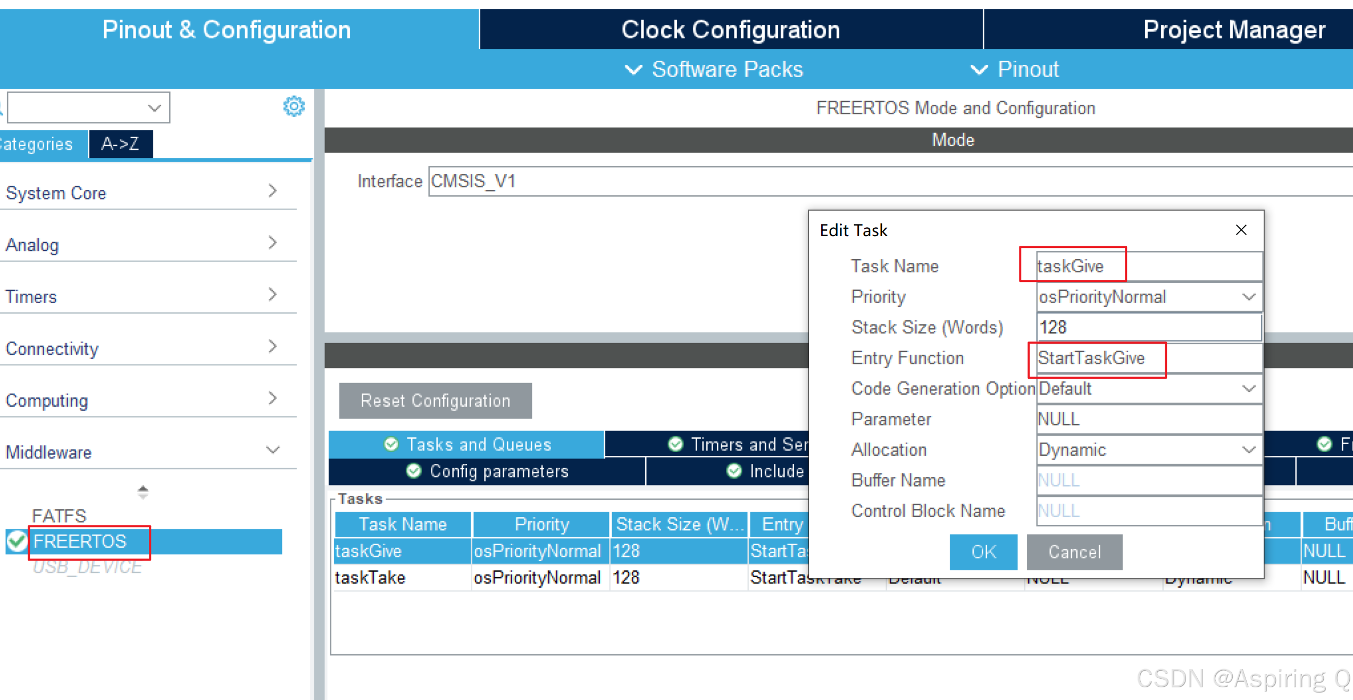This screenshot has width=1353, height=700.
Task: Open the search combo box dropdown
Action: pyautogui.click(x=154, y=108)
